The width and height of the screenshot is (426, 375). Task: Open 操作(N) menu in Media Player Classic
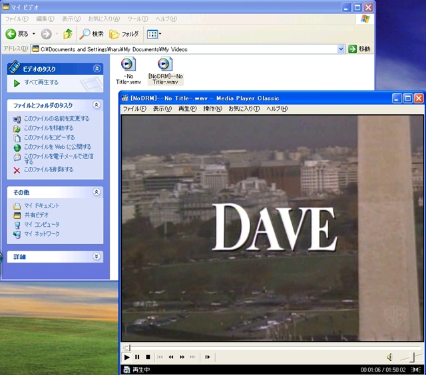click(x=213, y=109)
